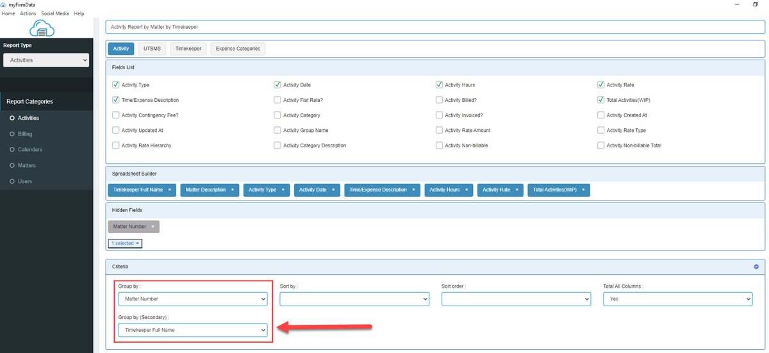The image size is (769, 353).
Task: Switch to the Timekeeper tab
Action: pyautogui.click(x=188, y=49)
